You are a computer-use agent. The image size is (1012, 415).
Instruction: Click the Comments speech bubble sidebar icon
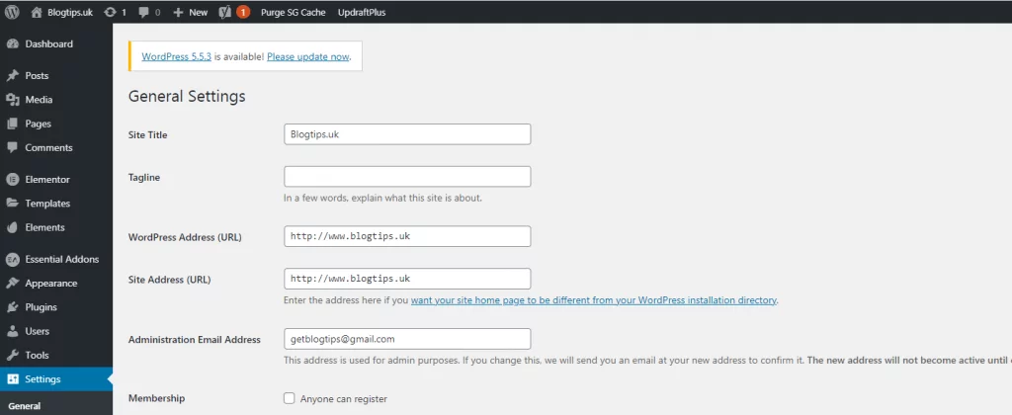point(12,147)
